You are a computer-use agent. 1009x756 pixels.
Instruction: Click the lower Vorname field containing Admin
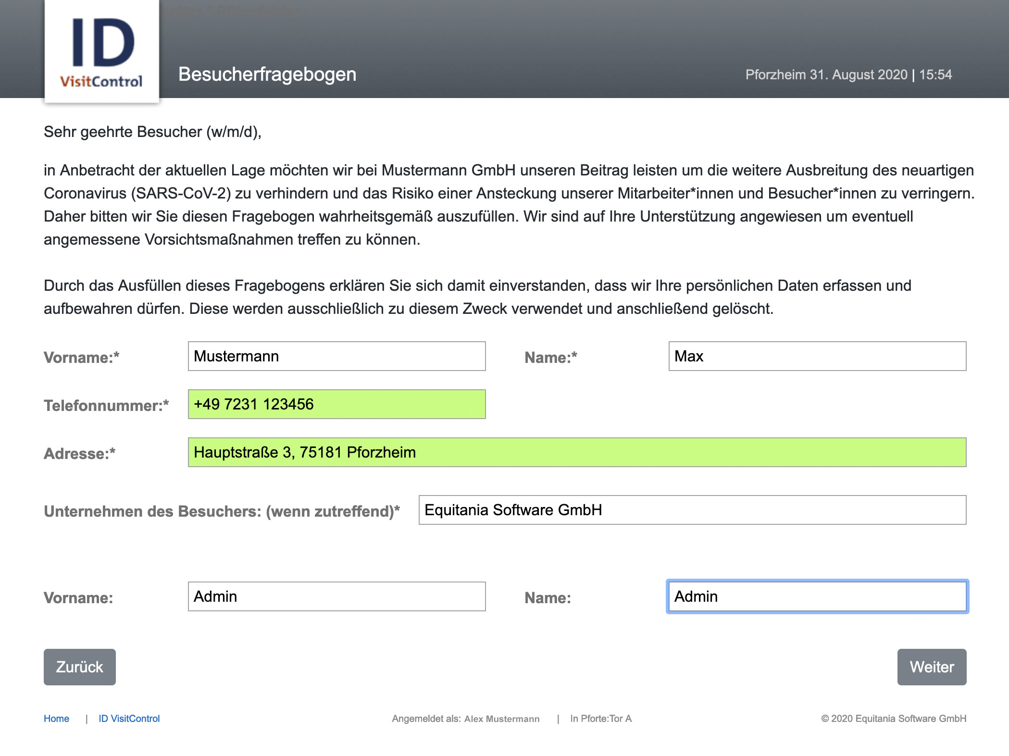coord(336,596)
